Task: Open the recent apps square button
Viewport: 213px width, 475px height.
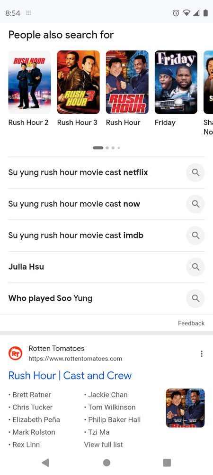Action: [x=167, y=463]
